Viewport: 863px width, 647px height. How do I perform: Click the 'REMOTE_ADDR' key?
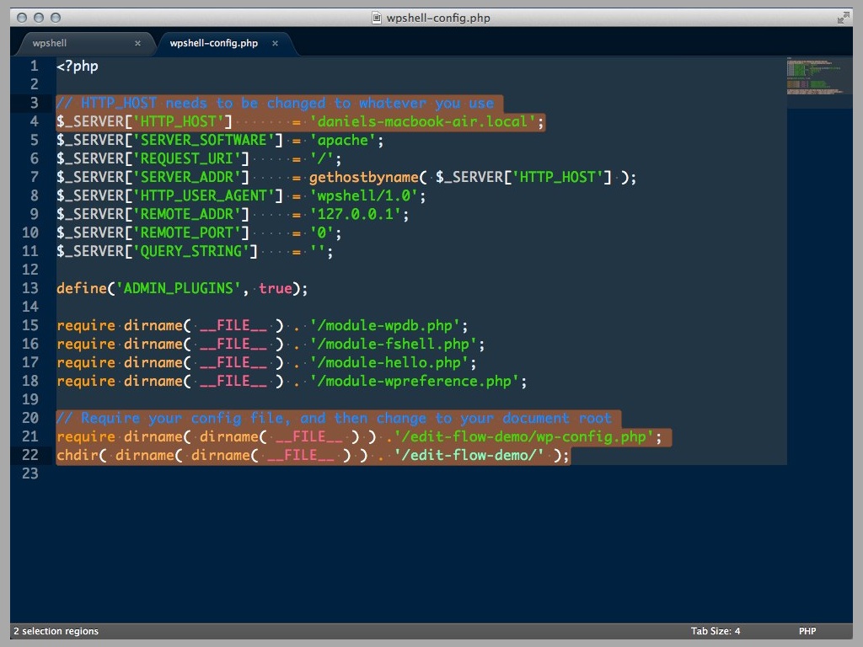(x=186, y=214)
